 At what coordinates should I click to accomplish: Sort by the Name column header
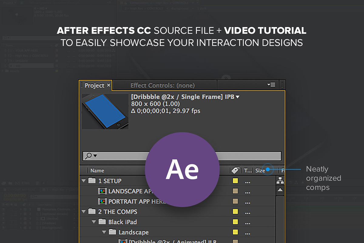click(97, 170)
